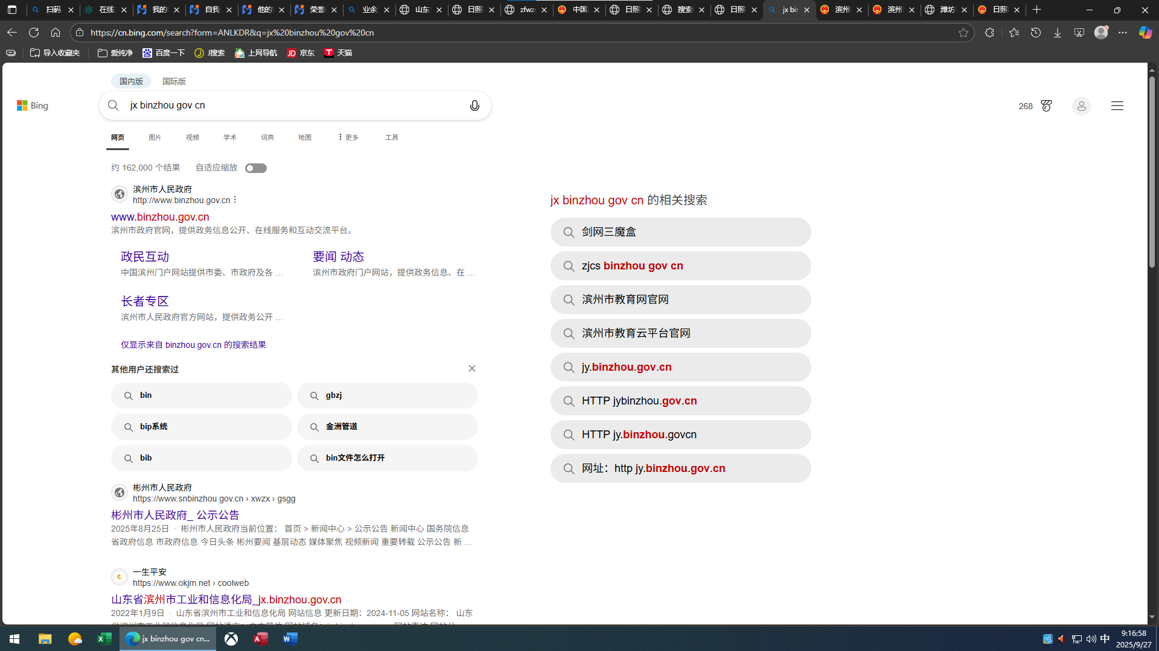Search suggestion bin文件怎么打开
This screenshot has height=651, width=1159.
[388, 458]
